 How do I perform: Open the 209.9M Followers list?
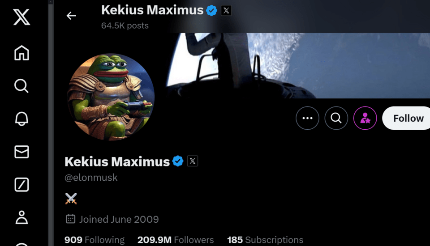176,240
